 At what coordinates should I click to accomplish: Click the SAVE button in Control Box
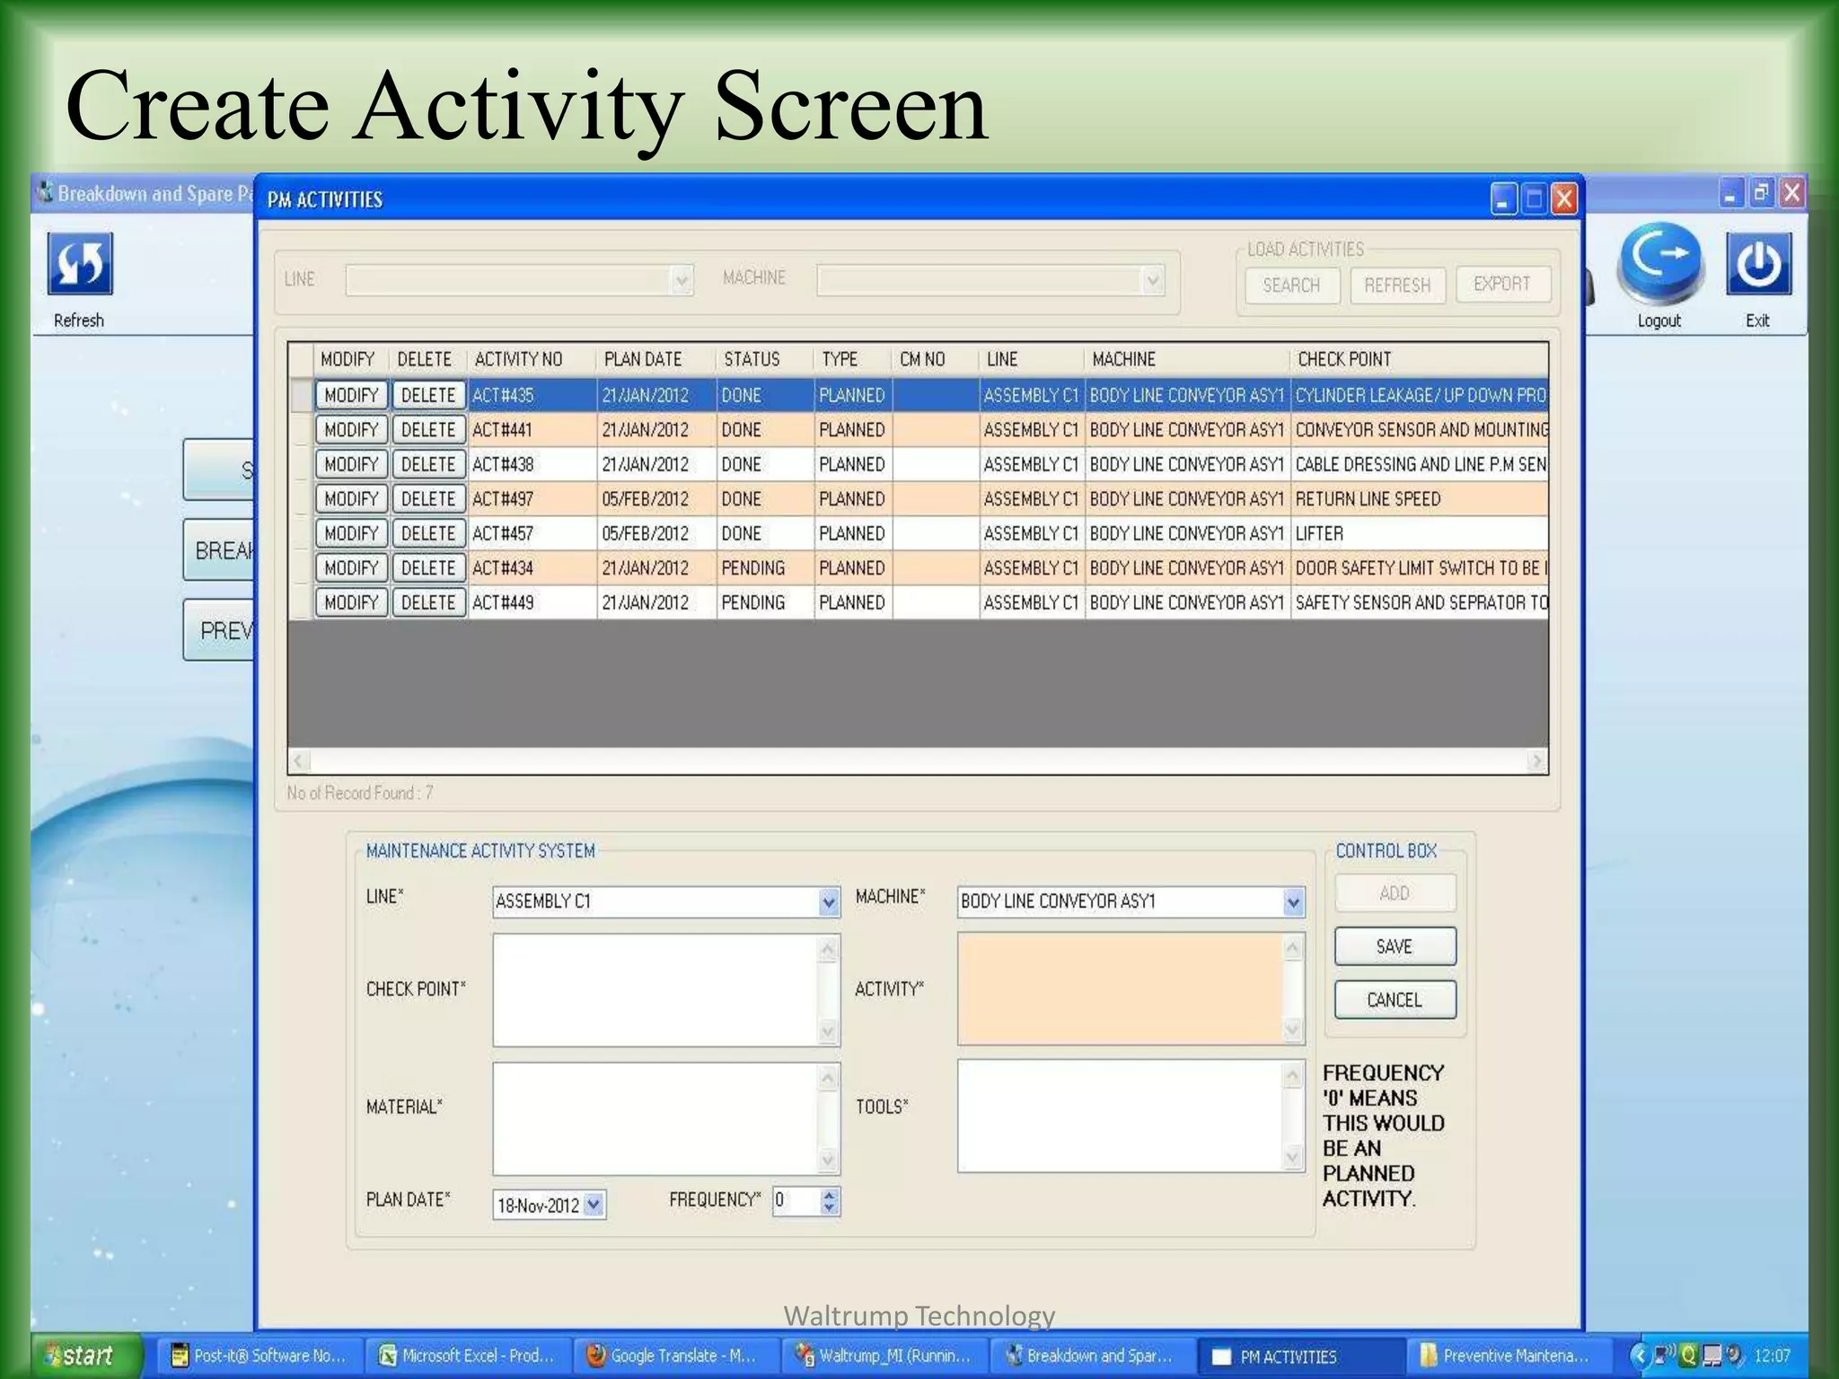(1395, 946)
